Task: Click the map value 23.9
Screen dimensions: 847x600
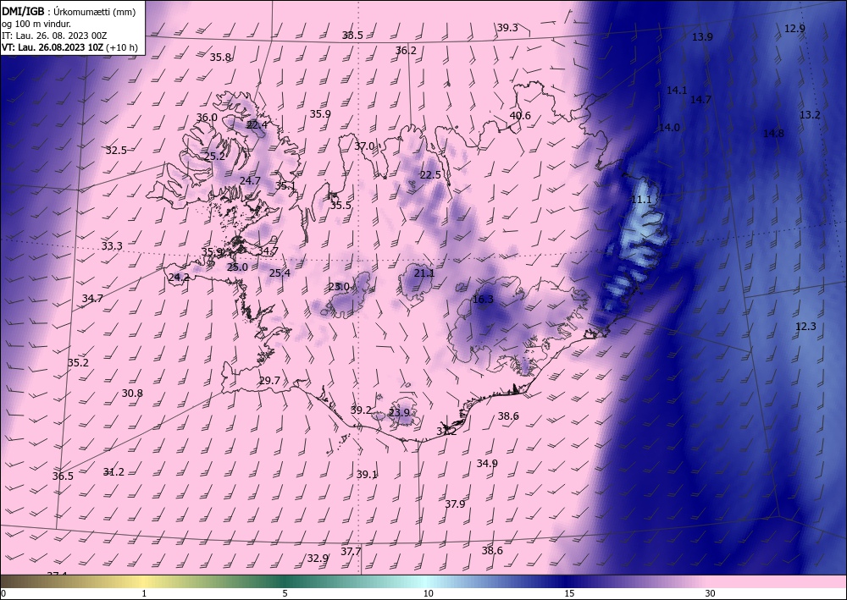Action: click(399, 413)
